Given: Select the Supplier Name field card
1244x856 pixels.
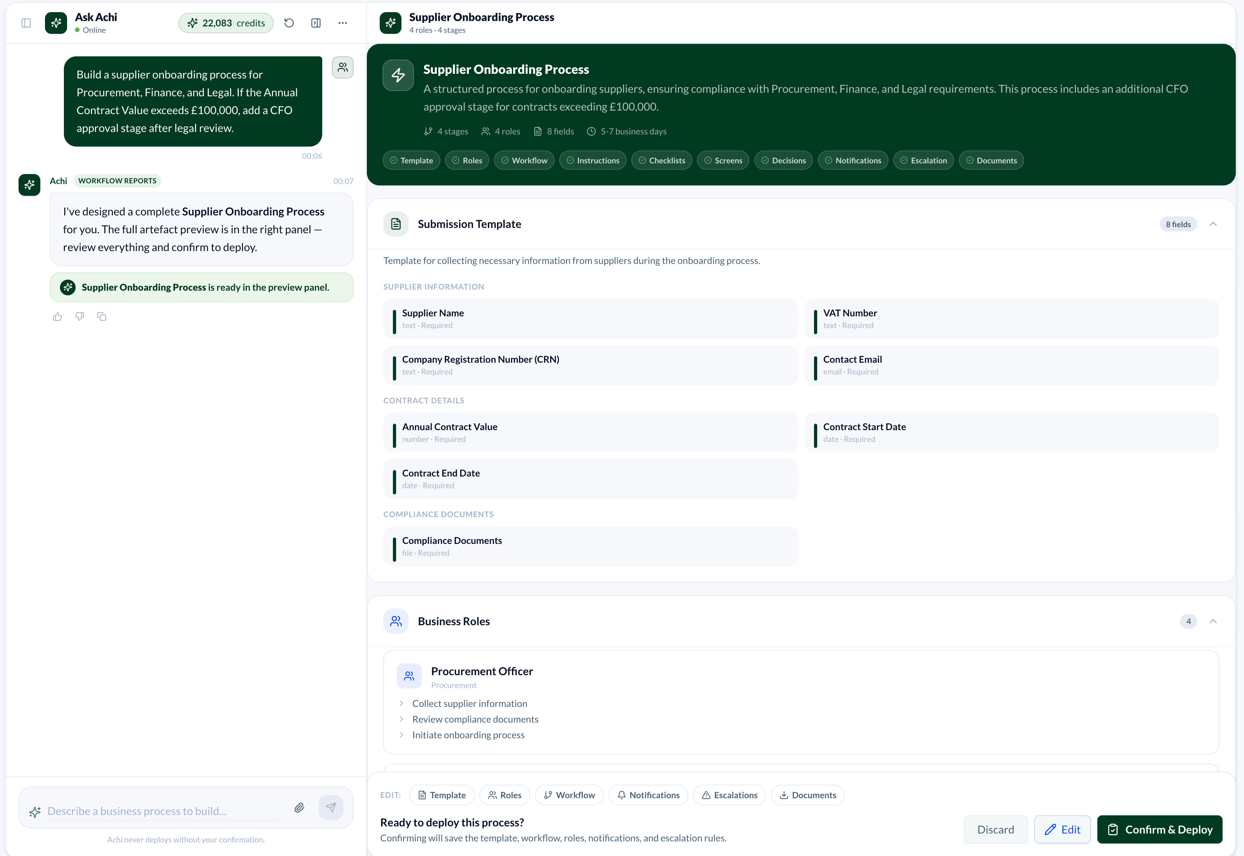Looking at the screenshot, I should [x=590, y=319].
